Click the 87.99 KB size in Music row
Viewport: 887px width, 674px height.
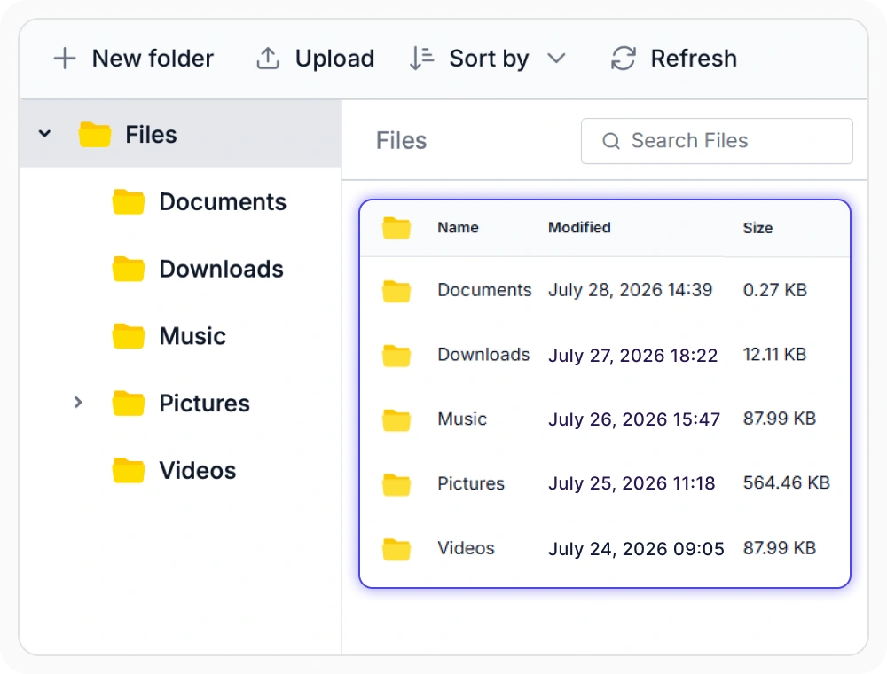coord(780,419)
